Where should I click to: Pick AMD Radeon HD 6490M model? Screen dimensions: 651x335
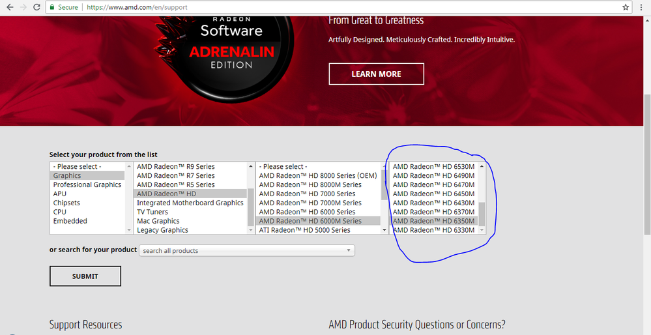click(434, 175)
